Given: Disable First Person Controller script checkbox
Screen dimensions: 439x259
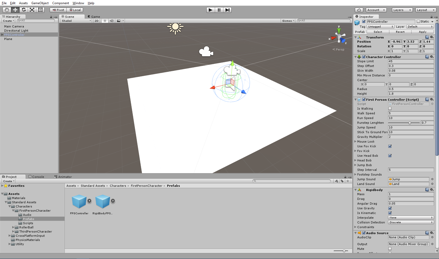Looking at the screenshot, I should point(364,99).
